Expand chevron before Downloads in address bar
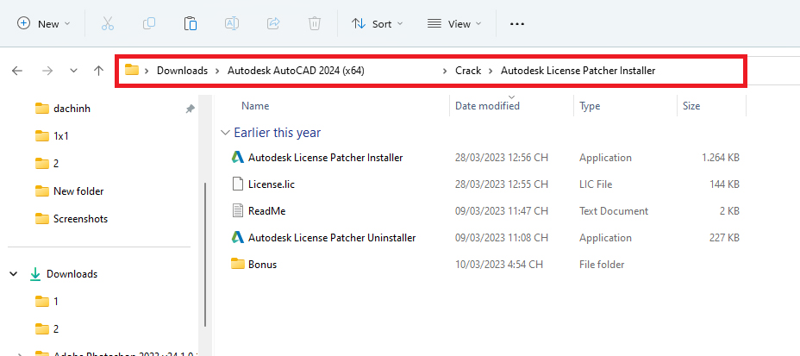Image resolution: width=800 pixels, height=356 pixels. [147, 71]
